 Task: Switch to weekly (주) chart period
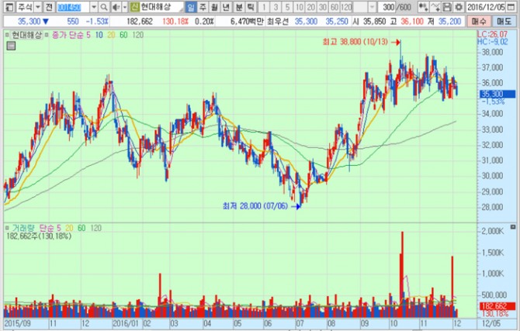coord(203,7)
